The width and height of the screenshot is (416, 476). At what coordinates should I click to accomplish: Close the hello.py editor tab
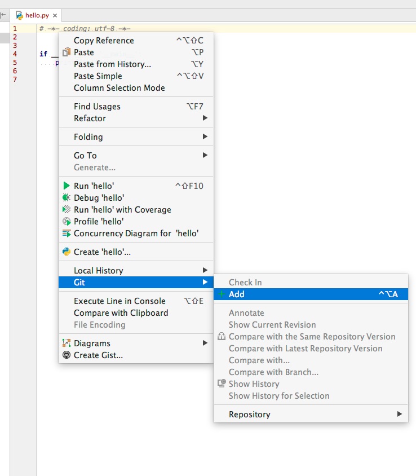coord(55,15)
